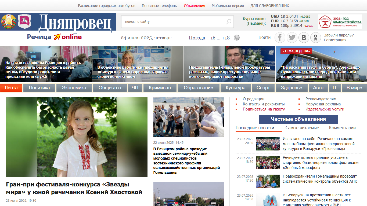Open the Здоровье section
The height and width of the screenshot is (206, 367).
pyautogui.click(x=292, y=88)
